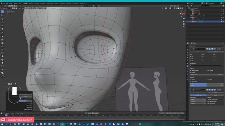The image size is (225, 126).
Task: Toggle Optimal Display checkbox
Action: click(x=208, y=101)
